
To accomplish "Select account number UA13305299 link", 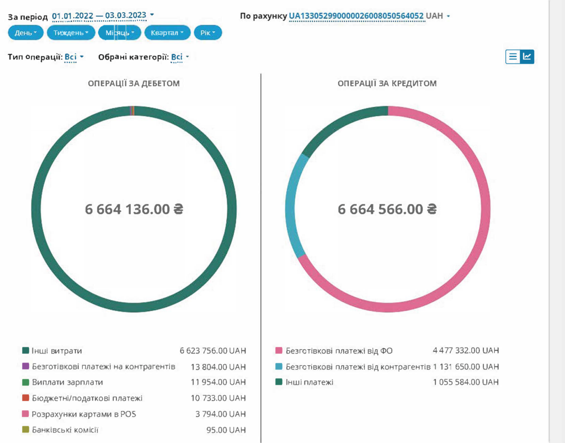I will coord(356,17).
